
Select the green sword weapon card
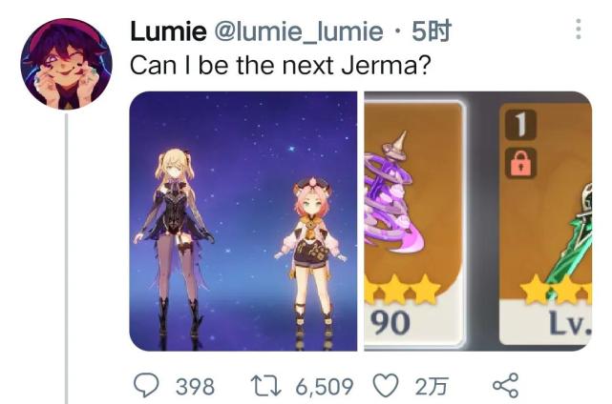click(x=546, y=223)
